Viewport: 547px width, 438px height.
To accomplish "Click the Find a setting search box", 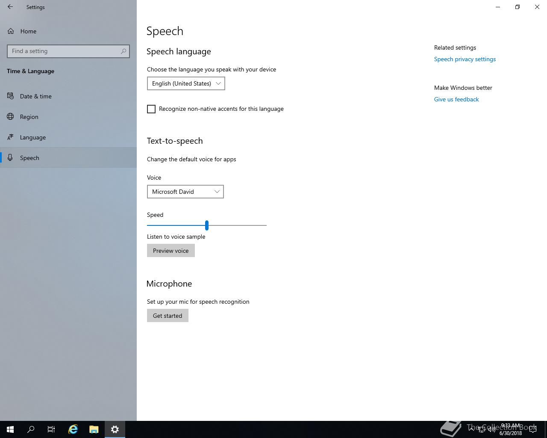I will [68, 51].
